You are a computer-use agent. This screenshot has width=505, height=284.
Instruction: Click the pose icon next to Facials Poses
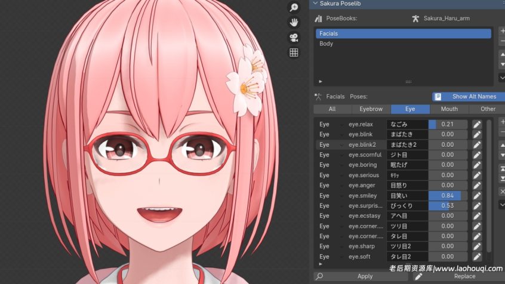click(318, 97)
